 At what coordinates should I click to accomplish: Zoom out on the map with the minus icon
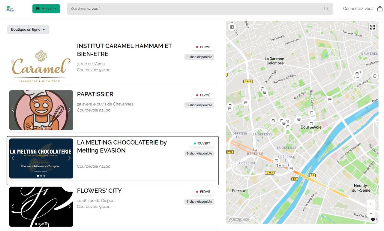tap(371, 213)
